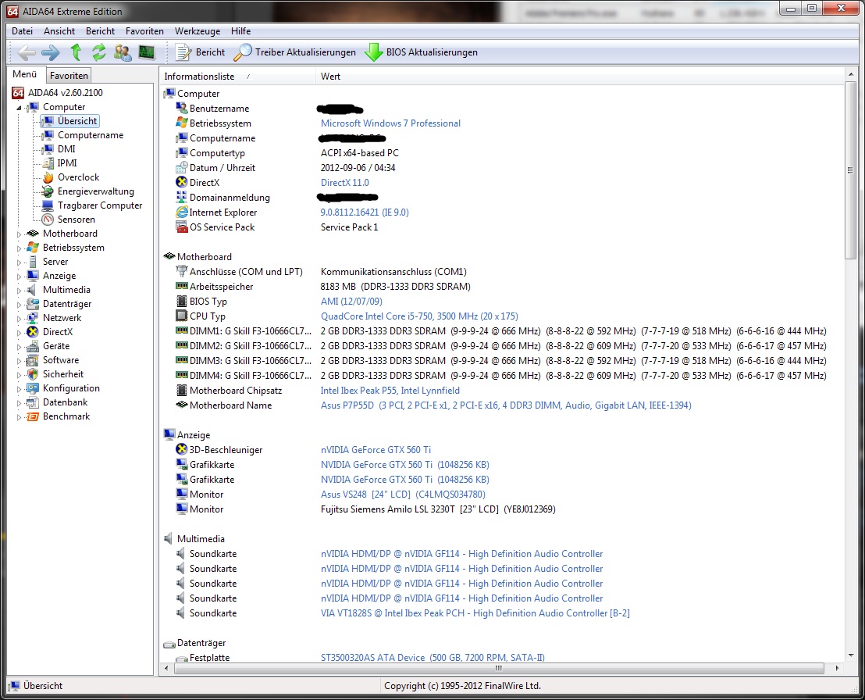
Task: Open the Intel Ibex Peak P55 chipset link
Action: click(390, 391)
